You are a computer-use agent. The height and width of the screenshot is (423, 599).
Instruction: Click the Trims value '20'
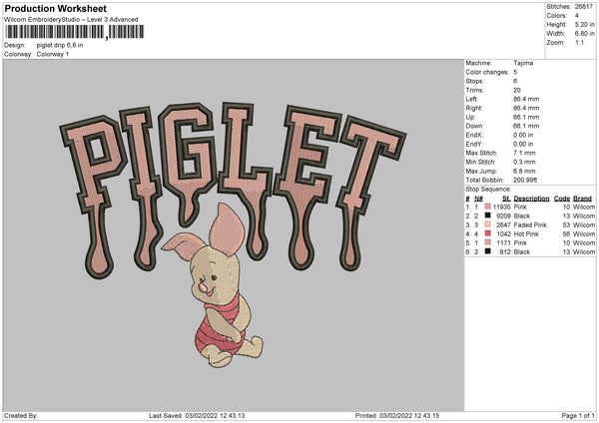pos(517,90)
